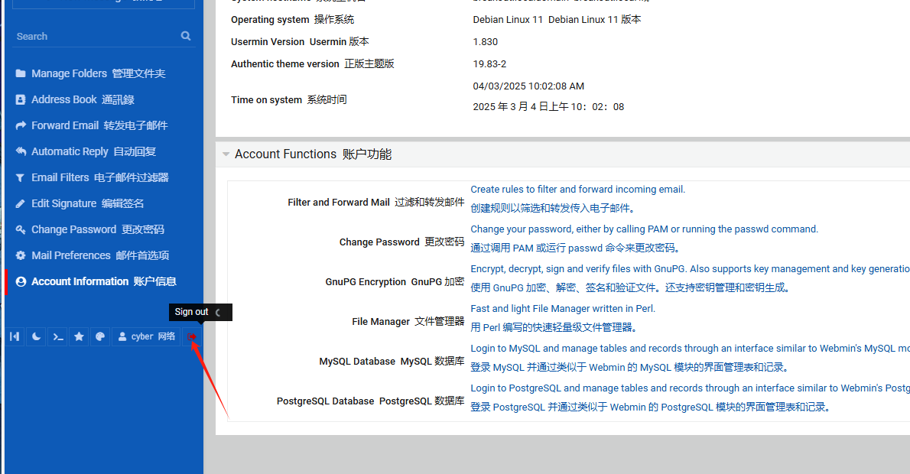The width and height of the screenshot is (910, 474).
Task: Open Email Filters menu item
Action: click(x=100, y=177)
